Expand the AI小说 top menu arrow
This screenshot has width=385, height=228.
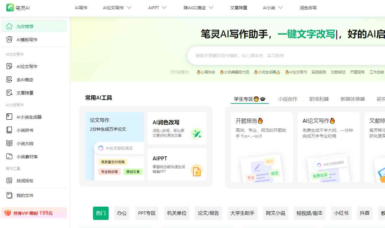tap(280, 8)
